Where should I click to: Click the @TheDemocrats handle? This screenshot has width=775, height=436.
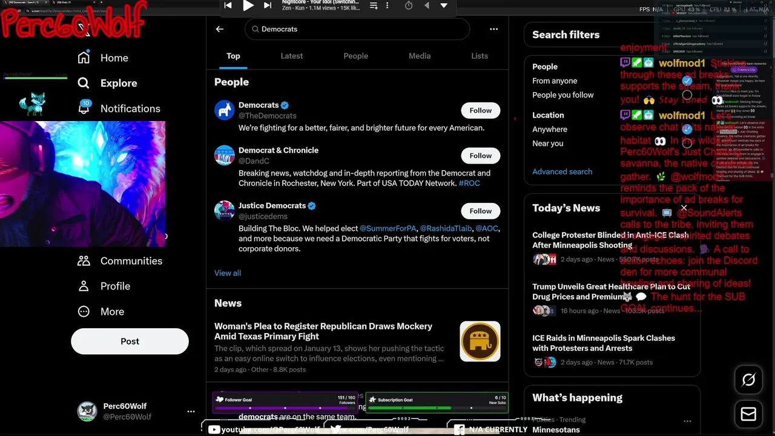point(268,116)
